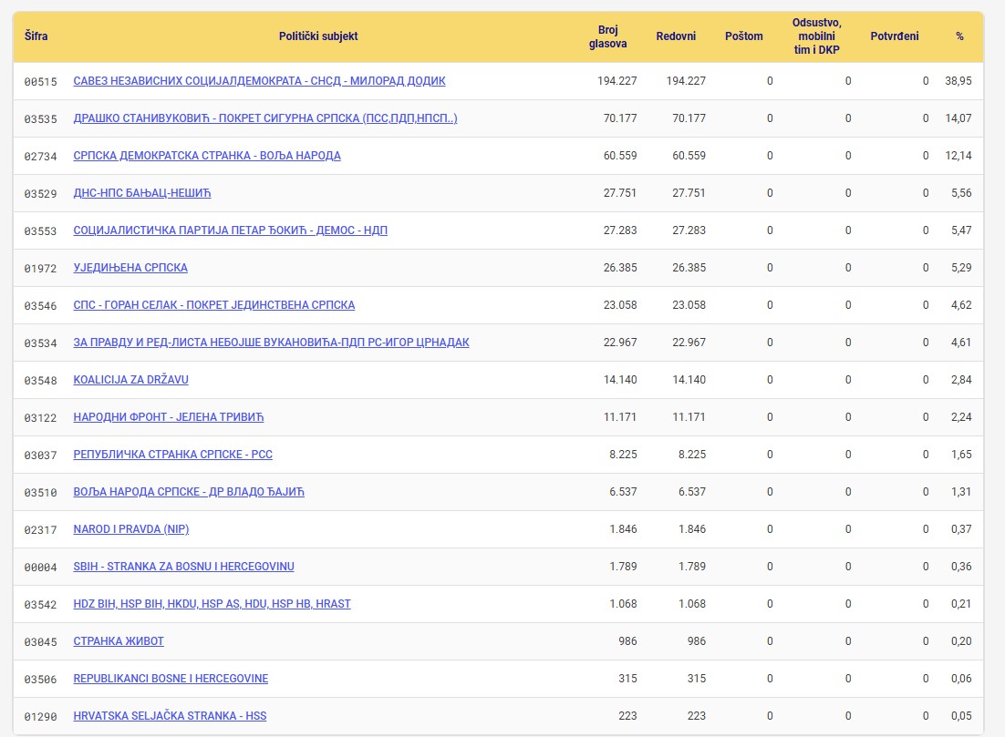Open Драшко Станивуковић - Покрет Сигурна Српска link
The width and height of the screenshot is (1005, 737).
[x=265, y=118]
